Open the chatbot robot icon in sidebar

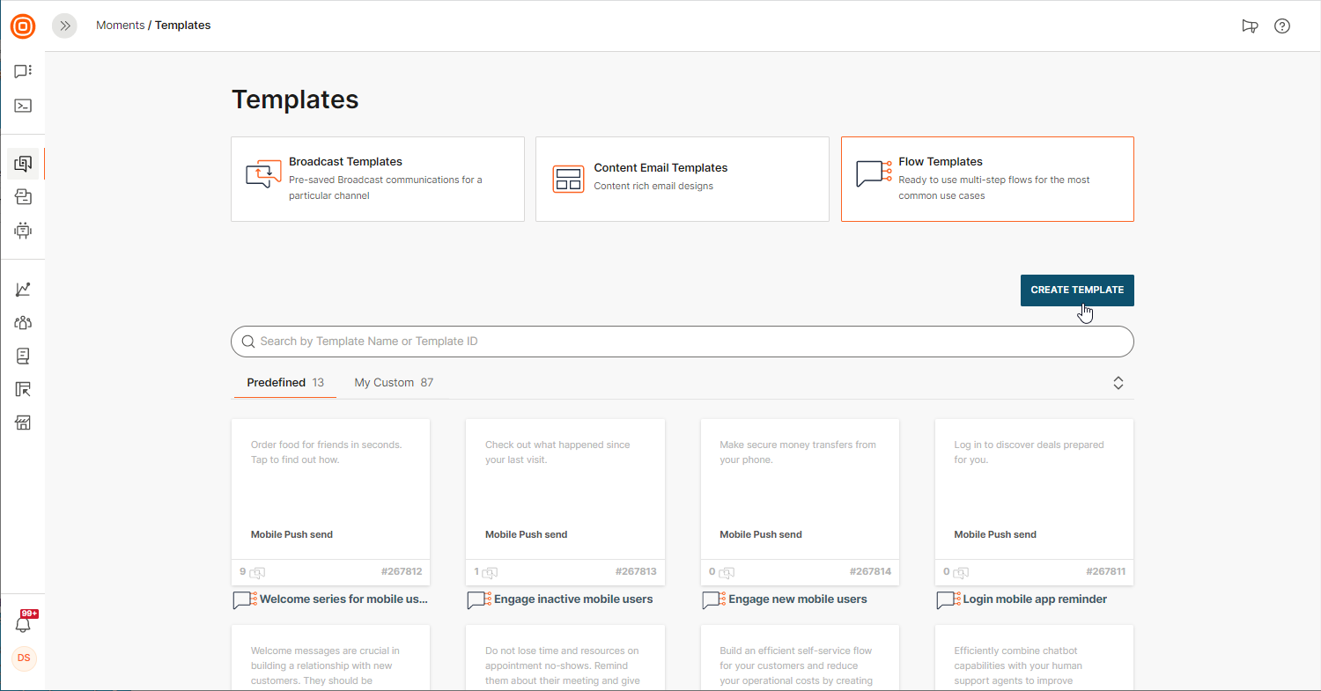point(23,231)
